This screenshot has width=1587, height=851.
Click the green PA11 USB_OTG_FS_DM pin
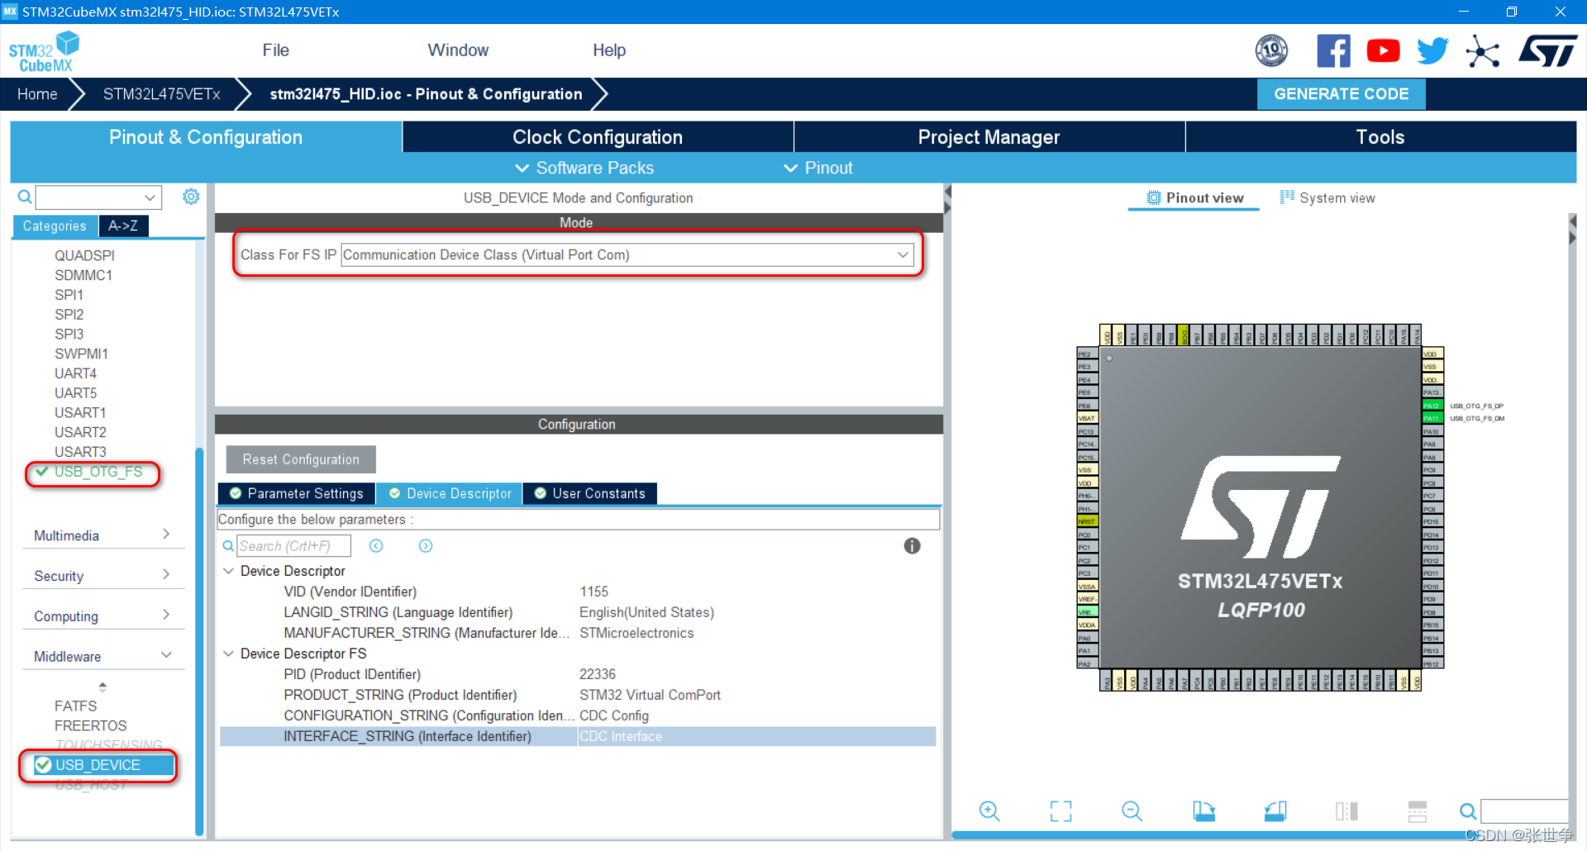(x=1432, y=419)
